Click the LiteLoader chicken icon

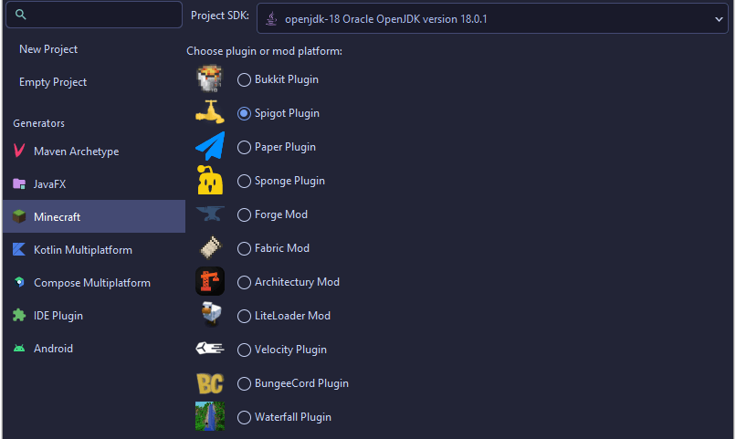tap(210, 314)
